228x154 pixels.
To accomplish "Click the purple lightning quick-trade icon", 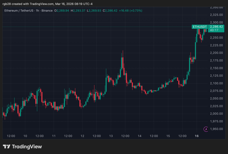I will click(x=205, y=129).
